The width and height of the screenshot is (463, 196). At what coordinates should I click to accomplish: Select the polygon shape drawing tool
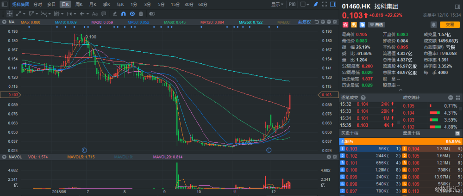click(x=31, y=13)
